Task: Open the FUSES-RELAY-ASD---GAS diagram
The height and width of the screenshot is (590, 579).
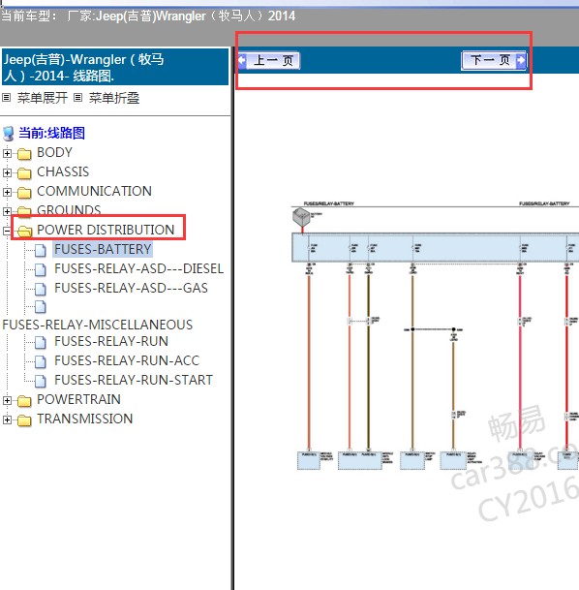Action: click(x=131, y=288)
